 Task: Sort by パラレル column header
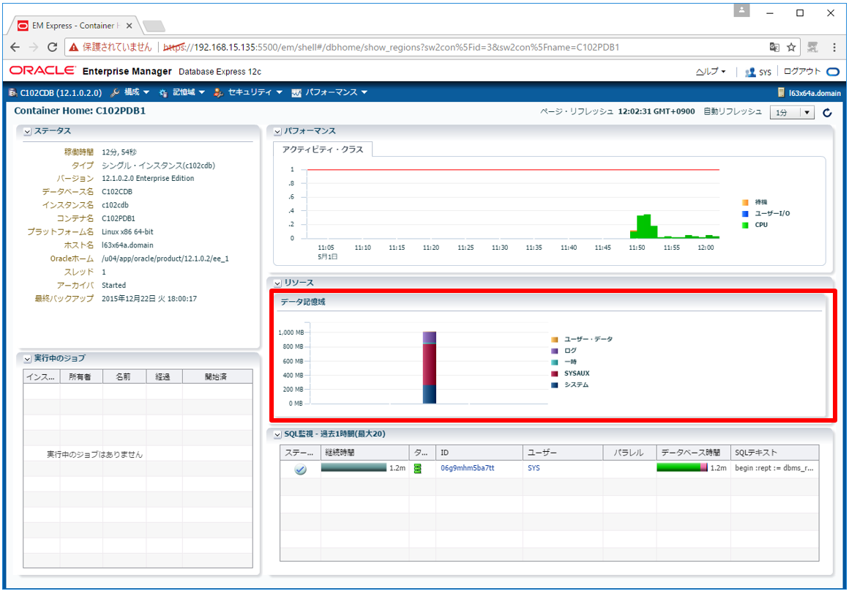629,453
